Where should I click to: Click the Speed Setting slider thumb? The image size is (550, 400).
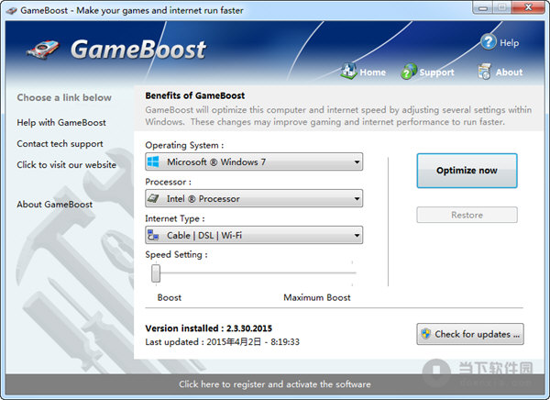pos(156,273)
